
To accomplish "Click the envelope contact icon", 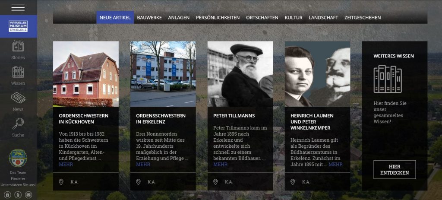I will pyautogui.click(x=28, y=195).
